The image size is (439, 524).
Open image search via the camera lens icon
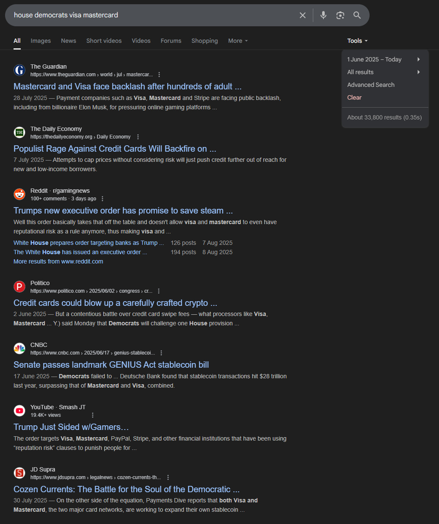click(x=340, y=15)
